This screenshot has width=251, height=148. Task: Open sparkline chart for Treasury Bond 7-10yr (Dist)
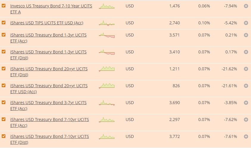tap(107, 137)
